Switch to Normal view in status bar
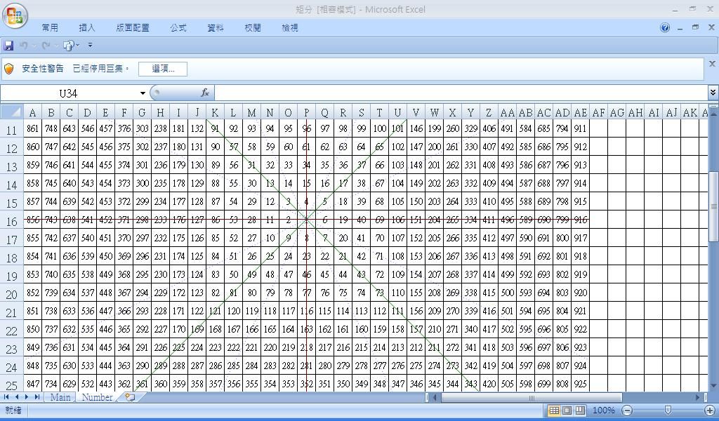The width and height of the screenshot is (719, 421). pos(555,410)
